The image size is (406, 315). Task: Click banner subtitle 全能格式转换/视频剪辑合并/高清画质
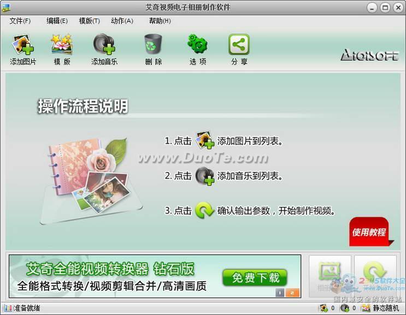tap(112, 286)
